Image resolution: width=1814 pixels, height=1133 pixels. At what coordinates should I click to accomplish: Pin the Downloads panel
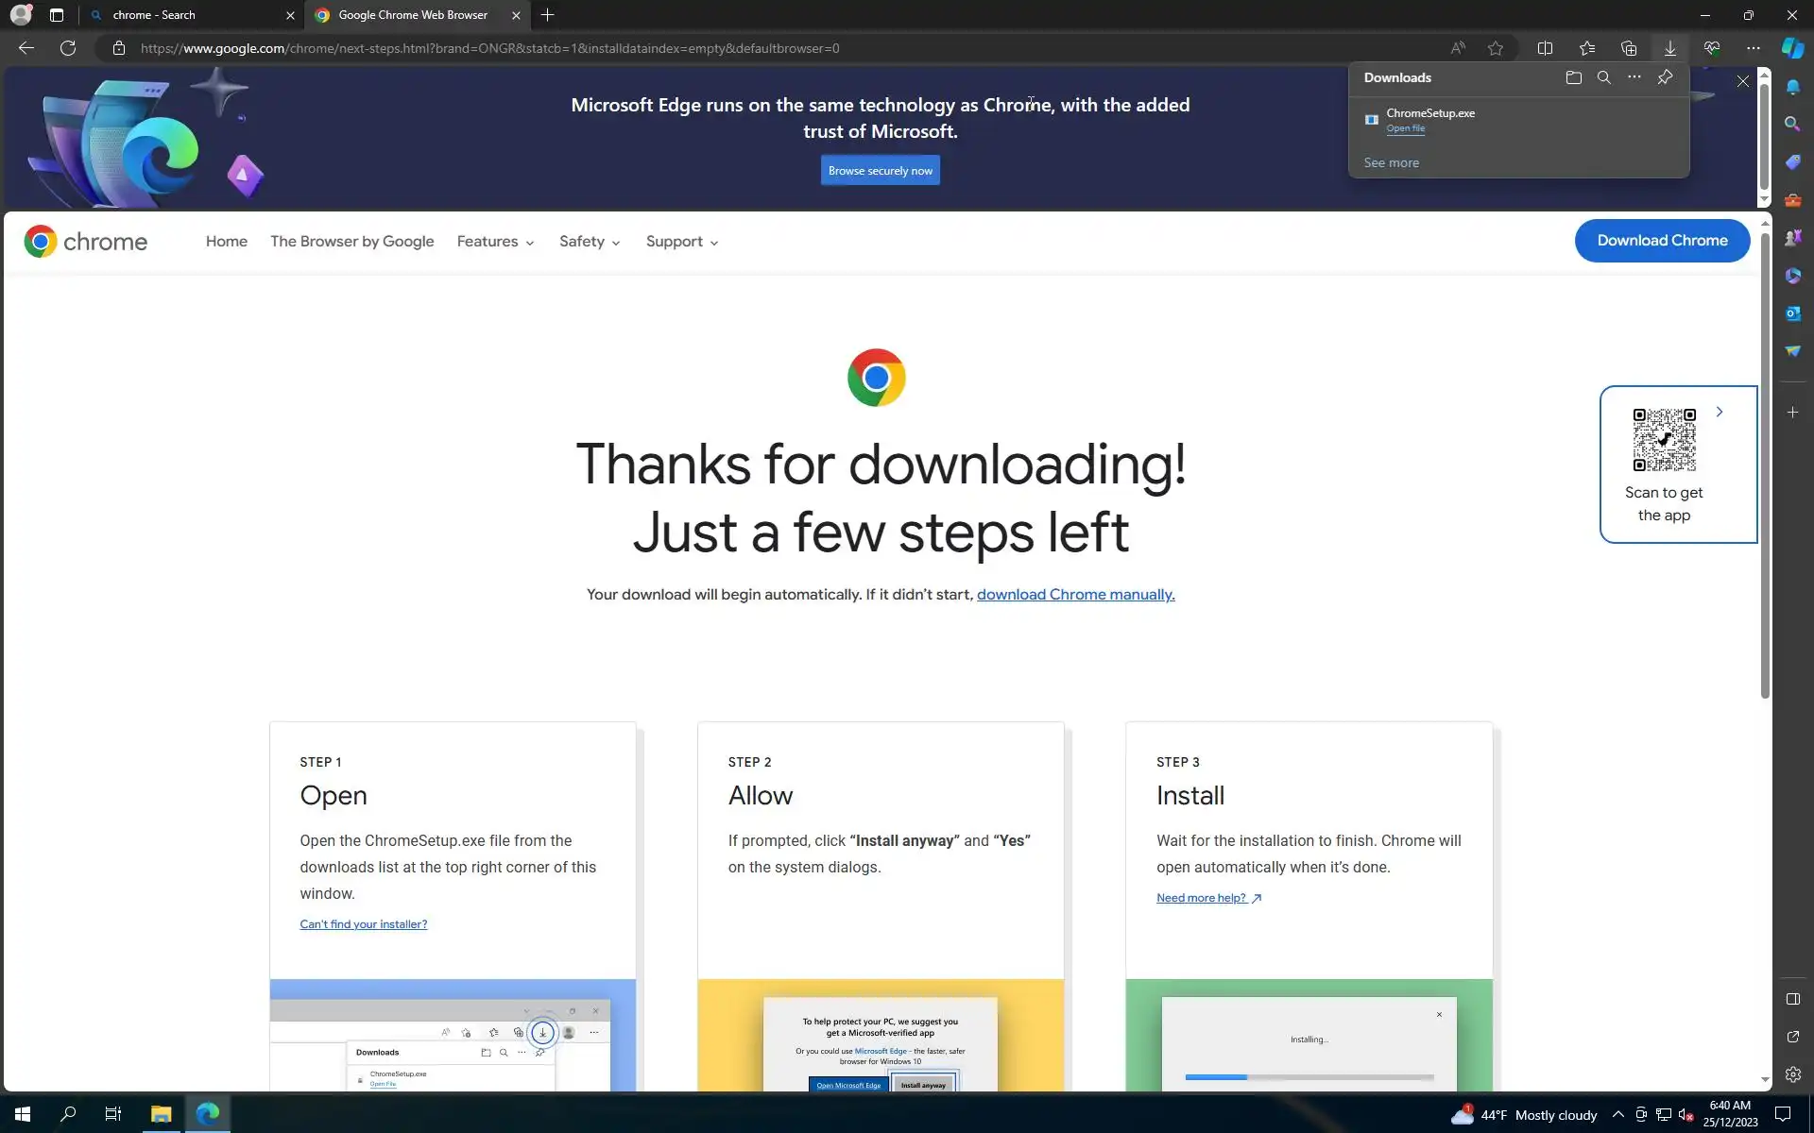(1665, 77)
